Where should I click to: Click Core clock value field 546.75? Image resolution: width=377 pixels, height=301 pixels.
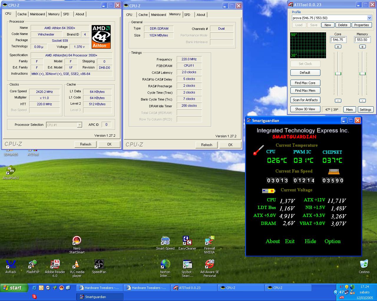tap(338, 40)
